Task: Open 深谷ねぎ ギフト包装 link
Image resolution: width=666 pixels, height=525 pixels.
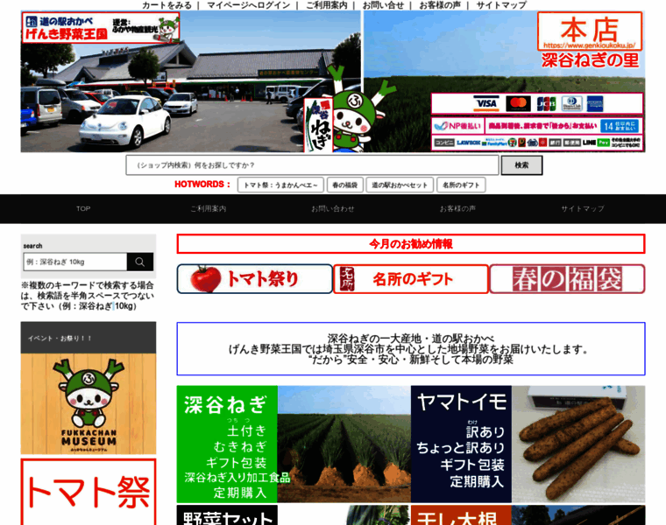Action: tap(236, 463)
